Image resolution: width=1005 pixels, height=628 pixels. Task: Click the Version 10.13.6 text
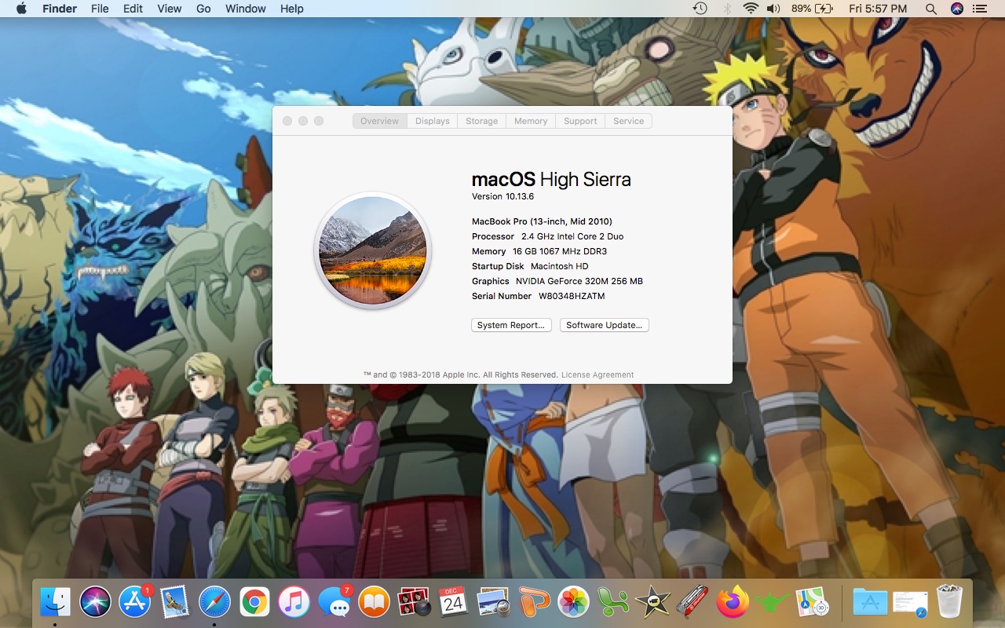pos(502,196)
